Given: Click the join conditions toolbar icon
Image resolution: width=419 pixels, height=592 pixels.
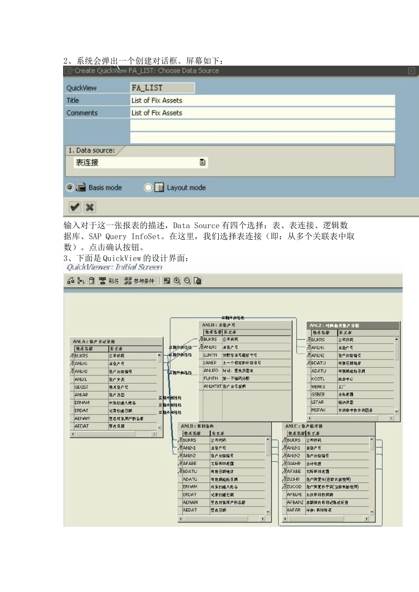Looking at the screenshot, I should [81, 281].
